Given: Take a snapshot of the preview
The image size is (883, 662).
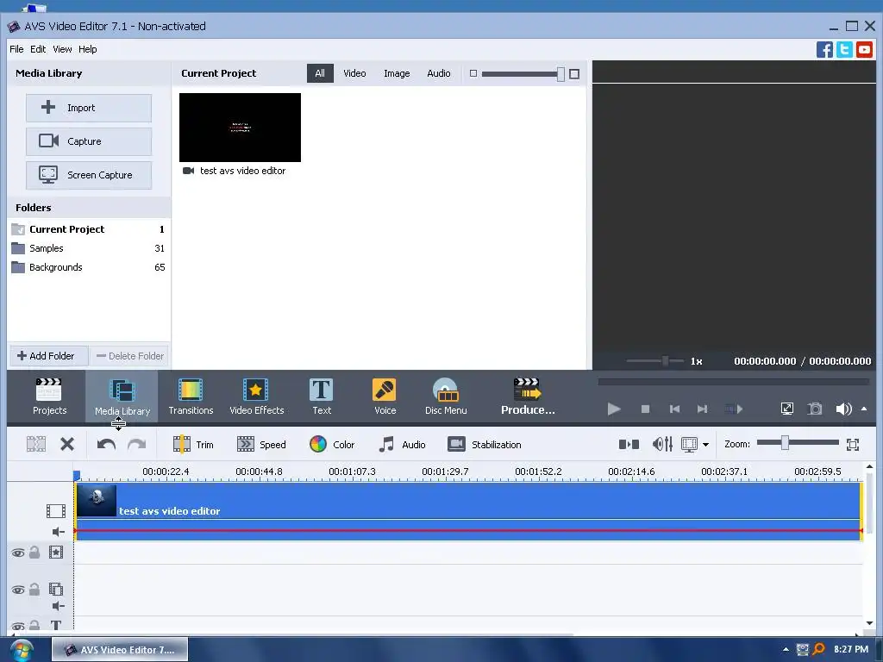Looking at the screenshot, I should pyautogui.click(x=814, y=409).
